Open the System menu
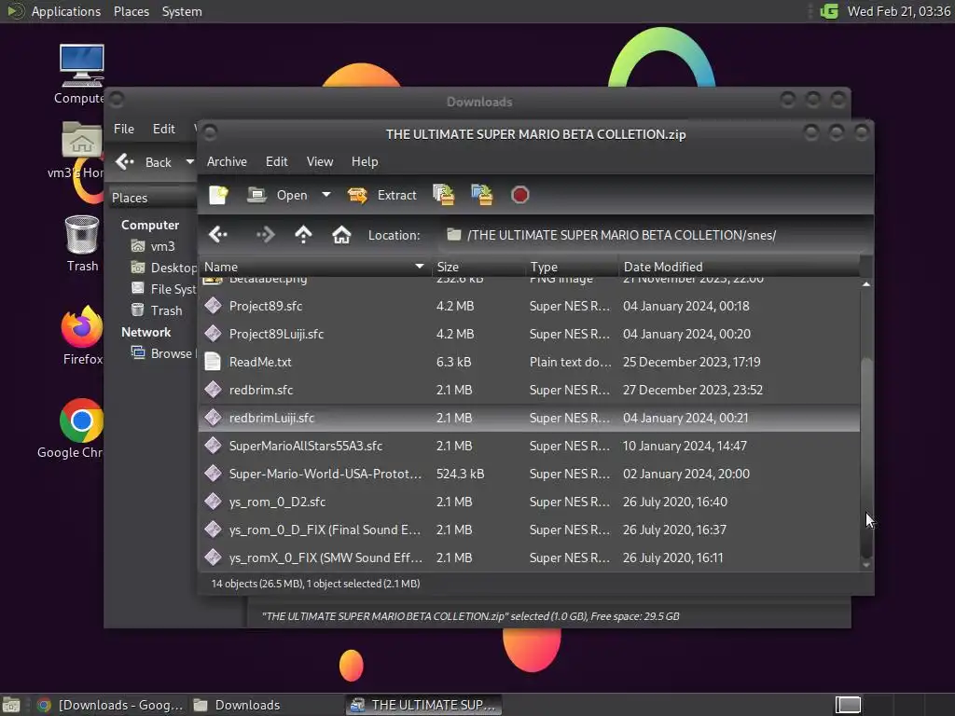 182,11
